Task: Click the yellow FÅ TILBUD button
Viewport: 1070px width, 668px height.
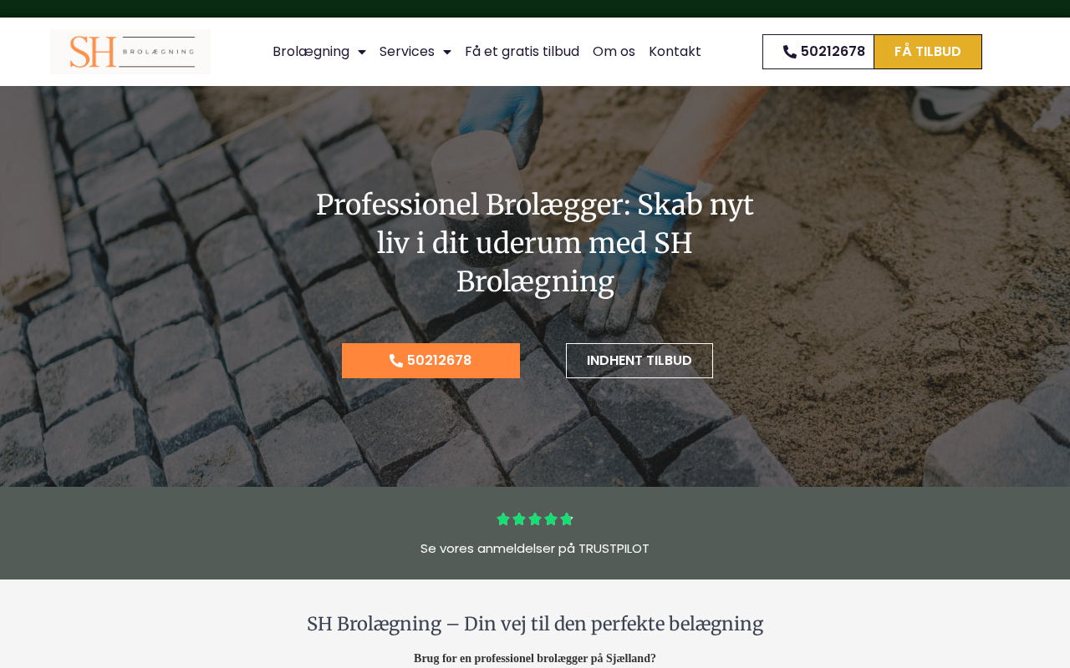Action: click(928, 52)
